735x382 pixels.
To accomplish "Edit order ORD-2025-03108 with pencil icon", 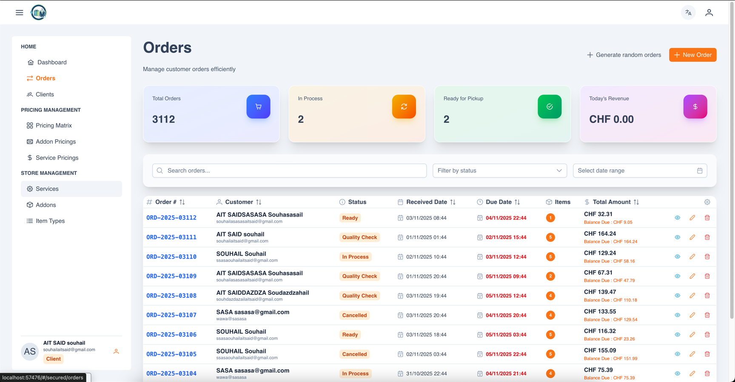I will pyautogui.click(x=692, y=296).
